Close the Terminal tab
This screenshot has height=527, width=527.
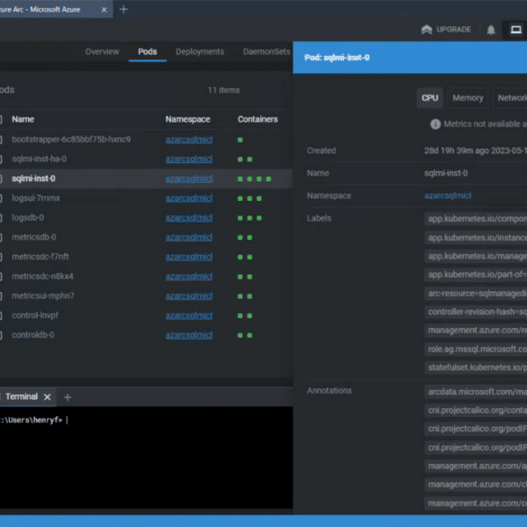[x=48, y=397]
